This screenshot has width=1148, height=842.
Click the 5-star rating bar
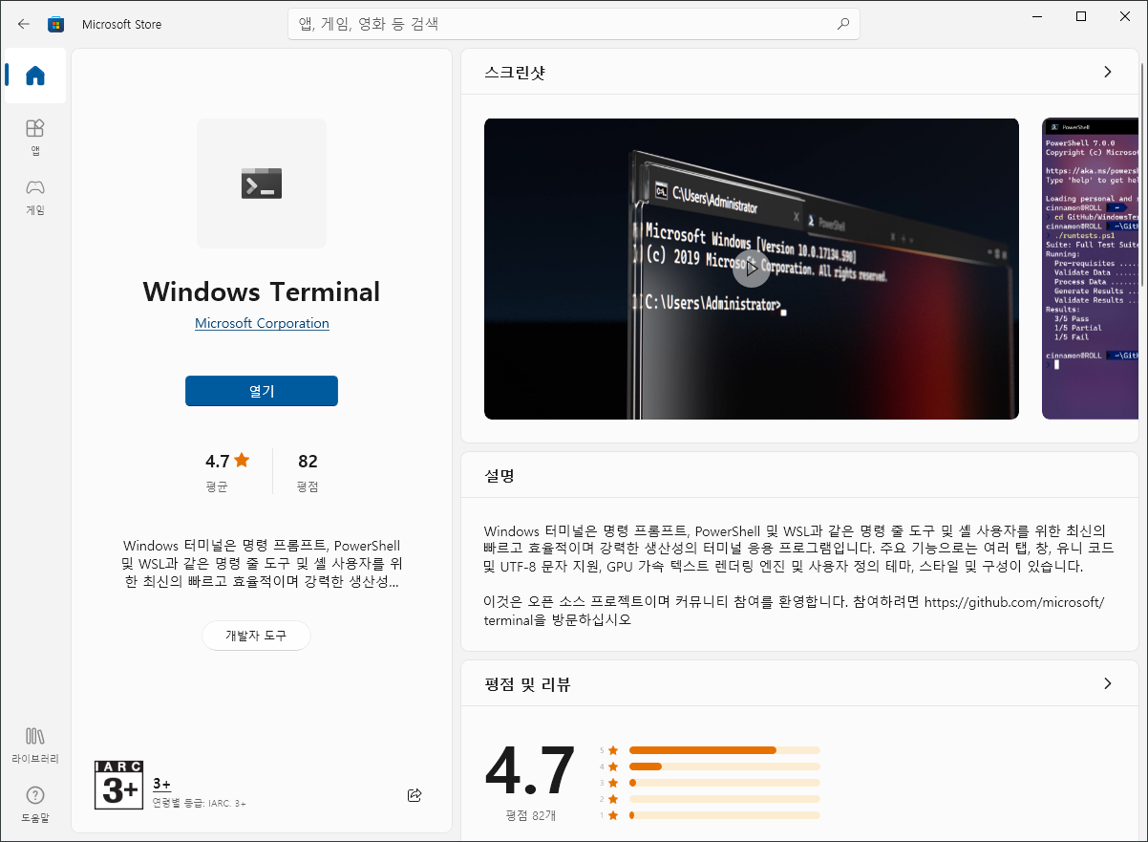coord(725,750)
